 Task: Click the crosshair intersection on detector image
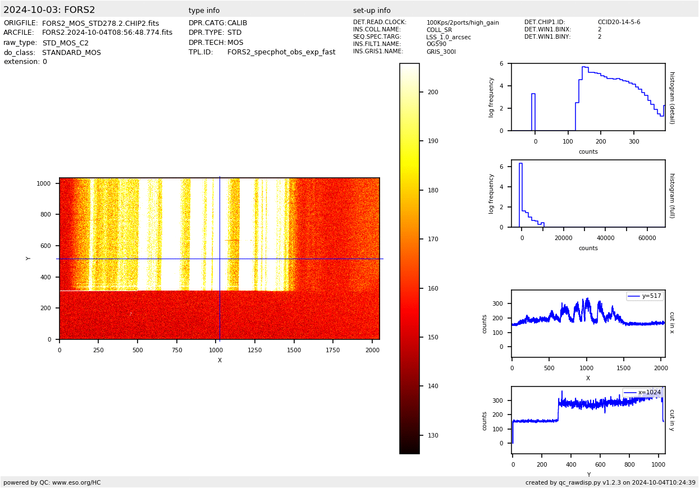click(x=220, y=259)
